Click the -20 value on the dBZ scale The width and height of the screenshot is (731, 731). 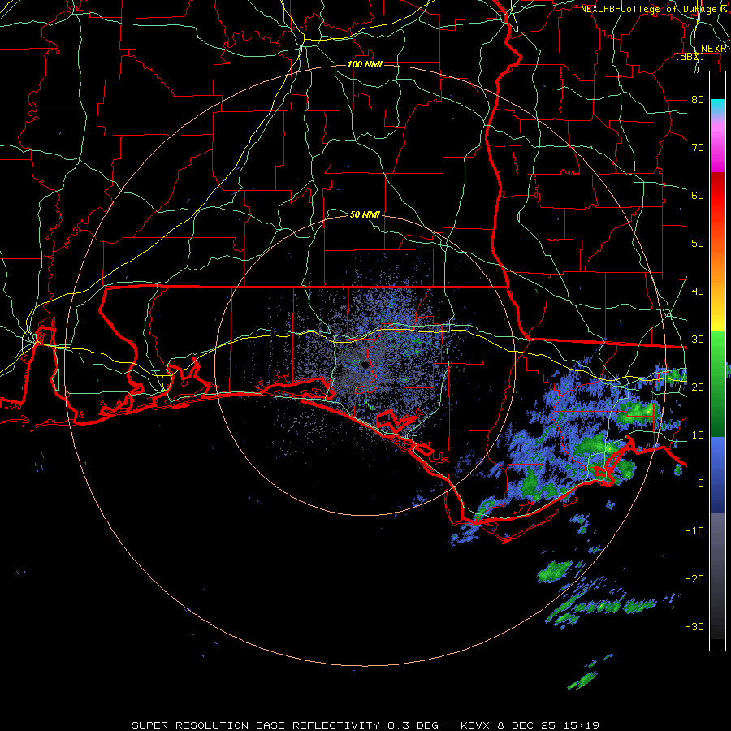coord(694,578)
